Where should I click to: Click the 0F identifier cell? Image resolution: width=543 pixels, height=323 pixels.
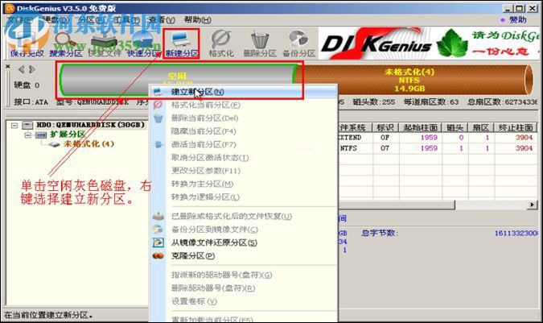[385, 138]
